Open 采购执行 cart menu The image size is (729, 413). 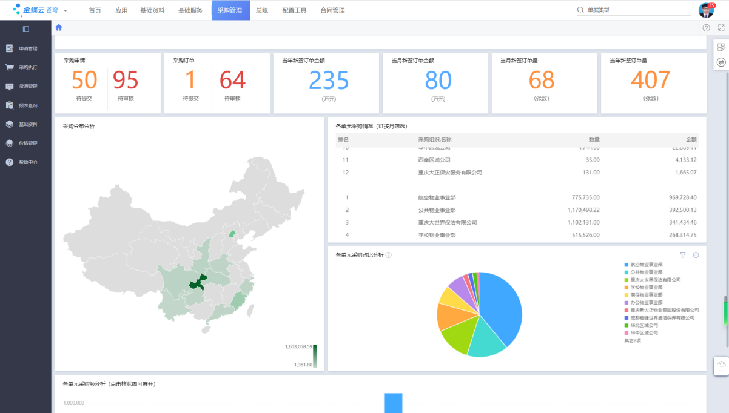point(27,67)
